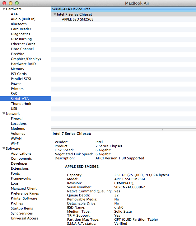Show Volumes information

pyautogui.click(x=18, y=134)
